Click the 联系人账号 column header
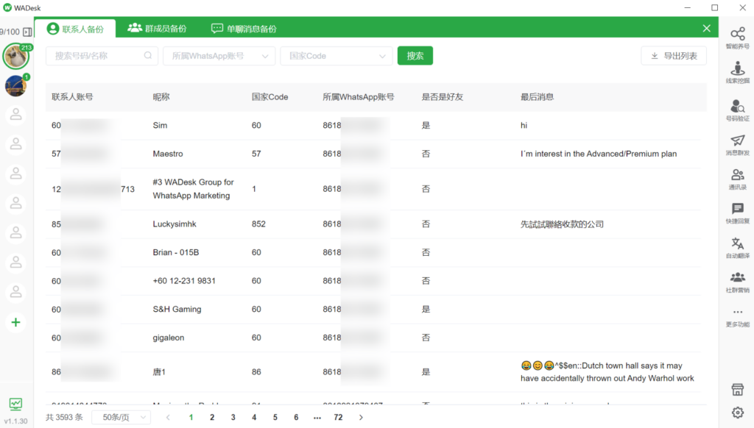Image resolution: width=754 pixels, height=428 pixels. 72,97
